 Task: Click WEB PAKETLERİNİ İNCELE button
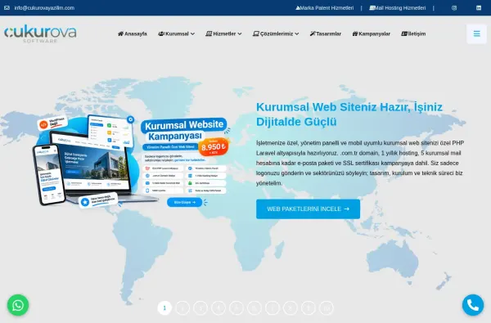pos(309,209)
